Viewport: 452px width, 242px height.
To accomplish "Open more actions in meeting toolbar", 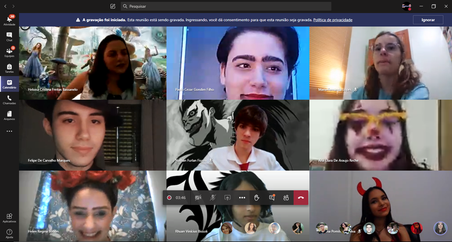I will coord(242,198).
